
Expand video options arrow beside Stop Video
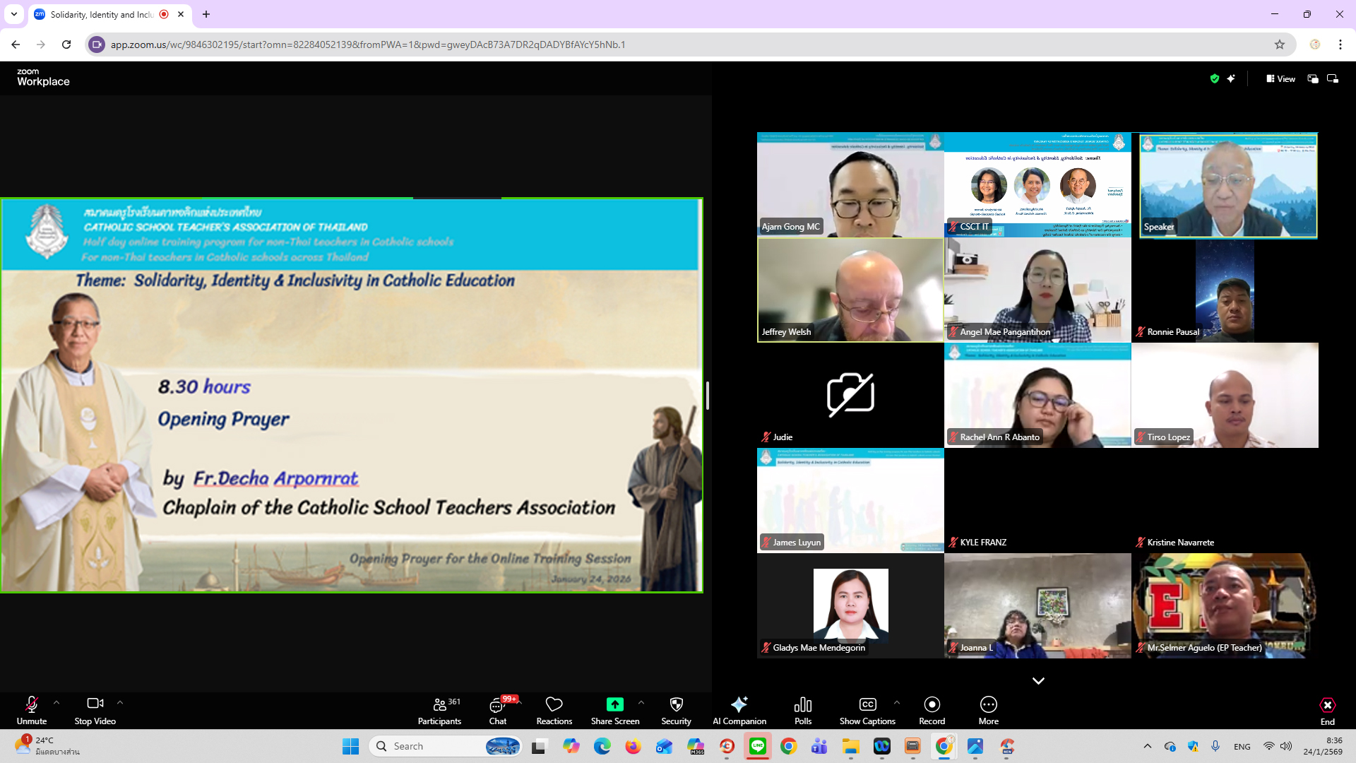tap(120, 702)
